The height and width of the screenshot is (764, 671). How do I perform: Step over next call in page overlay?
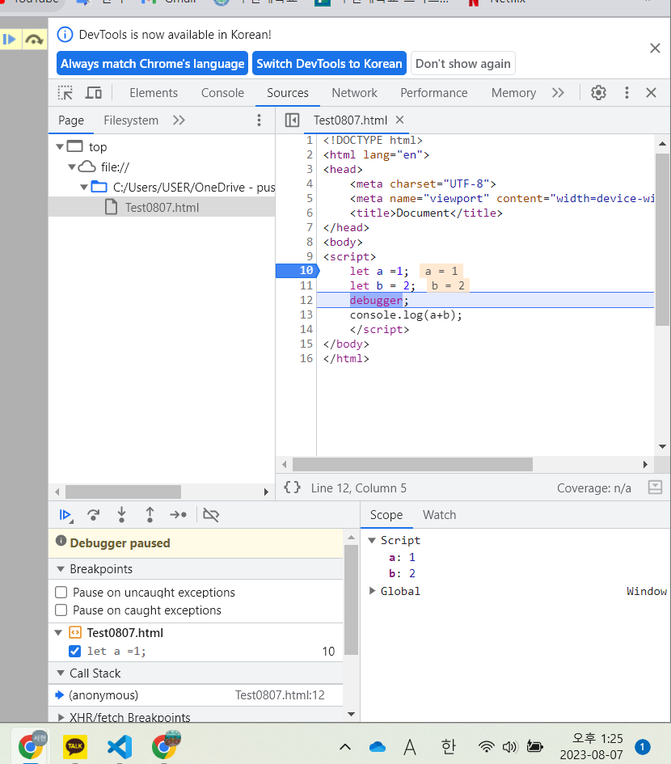click(34, 39)
